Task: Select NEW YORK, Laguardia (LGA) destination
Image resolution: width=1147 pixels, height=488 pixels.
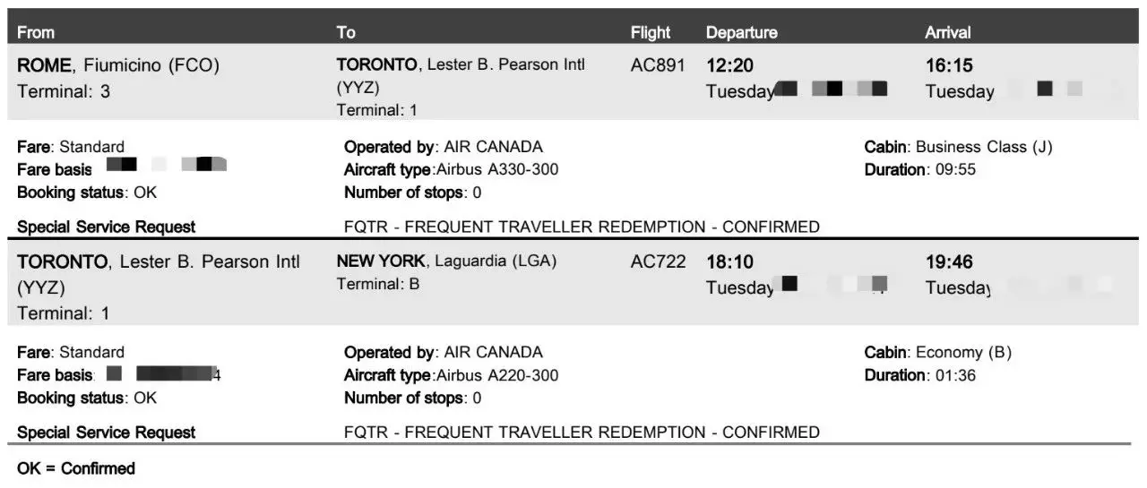Action: point(447,261)
